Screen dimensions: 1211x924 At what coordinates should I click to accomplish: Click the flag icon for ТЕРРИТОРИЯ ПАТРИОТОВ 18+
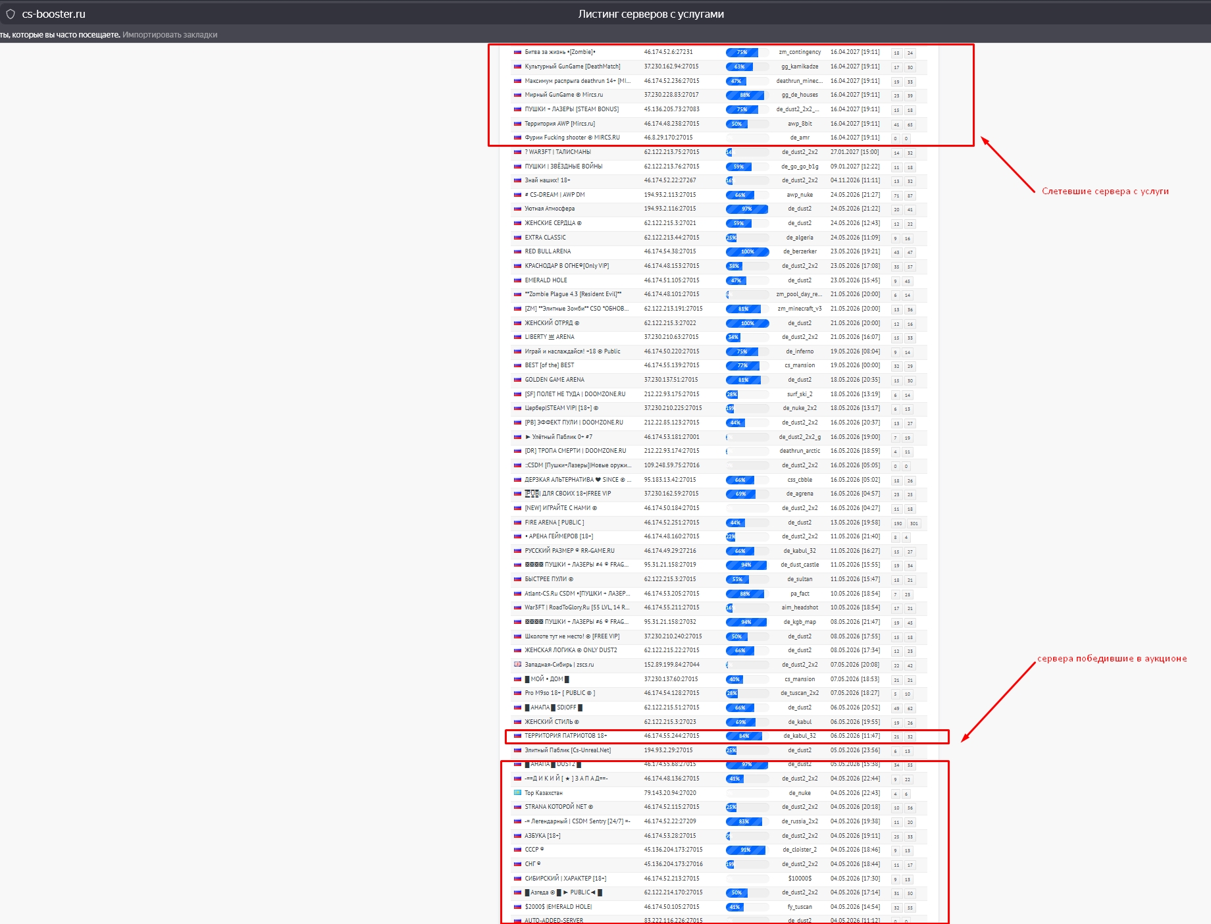[x=517, y=736]
